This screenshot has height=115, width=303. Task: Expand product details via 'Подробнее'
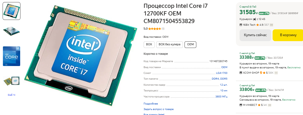151,104
